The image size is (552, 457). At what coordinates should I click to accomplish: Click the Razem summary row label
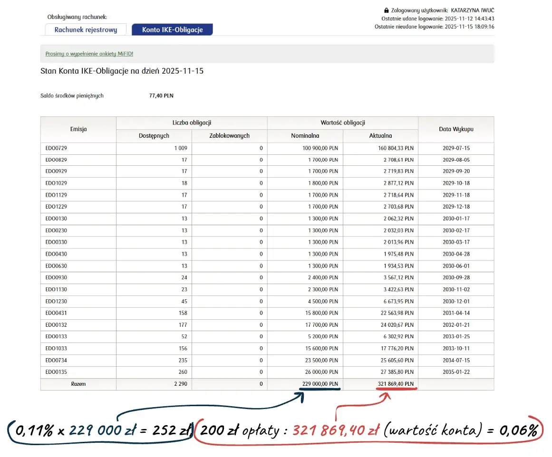click(x=78, y=384)
